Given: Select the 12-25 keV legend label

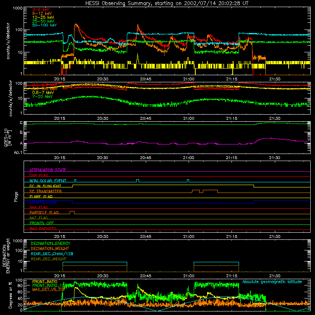Looking at the screenshot, I should pos(43,17).
